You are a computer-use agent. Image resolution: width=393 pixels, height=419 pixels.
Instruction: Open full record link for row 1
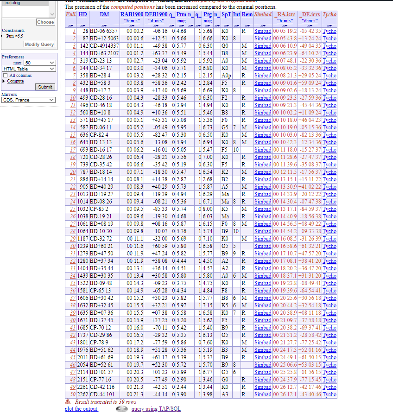coord(74,31)
